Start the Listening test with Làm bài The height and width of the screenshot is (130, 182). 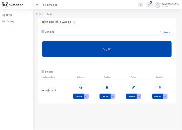click(x=79, y=96)
